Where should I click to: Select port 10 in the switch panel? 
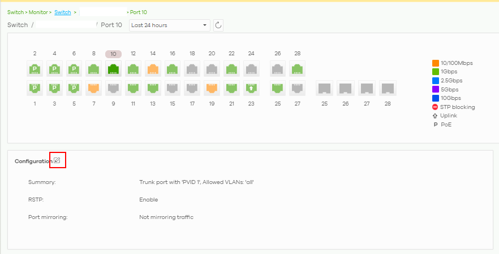(113, 69)
